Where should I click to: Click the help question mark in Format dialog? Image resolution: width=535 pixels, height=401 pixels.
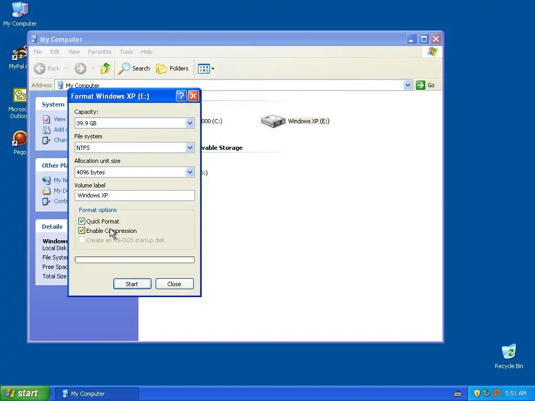point(181,96)
